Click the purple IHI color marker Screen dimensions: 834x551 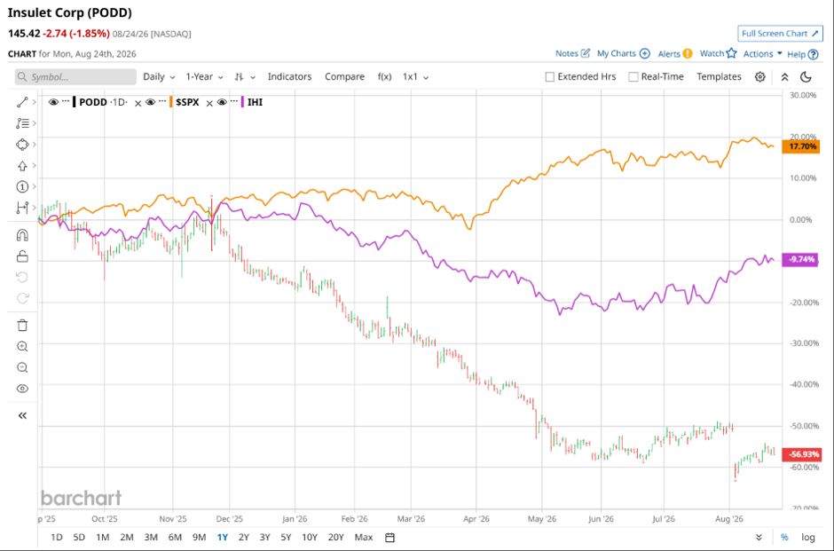click(242, 102)
